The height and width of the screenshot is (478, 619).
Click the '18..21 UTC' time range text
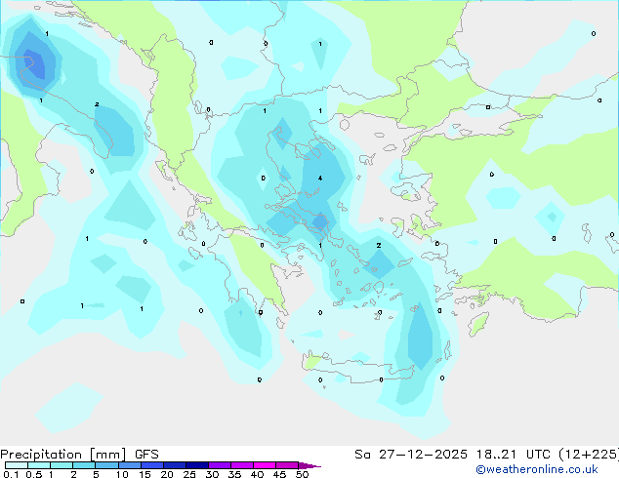pyautogui.click(x=514, y=455)
